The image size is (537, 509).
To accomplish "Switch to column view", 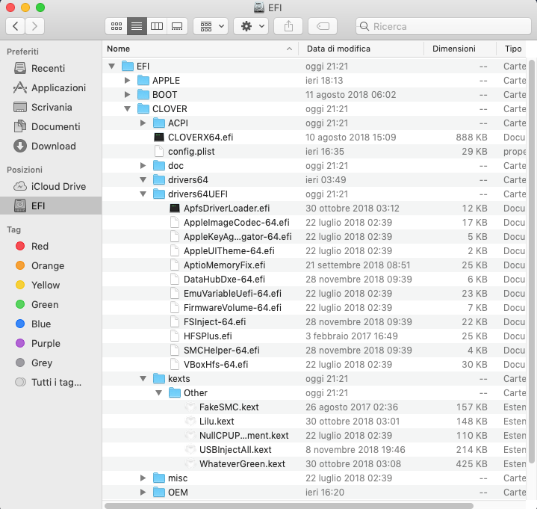I will (157, 26).
